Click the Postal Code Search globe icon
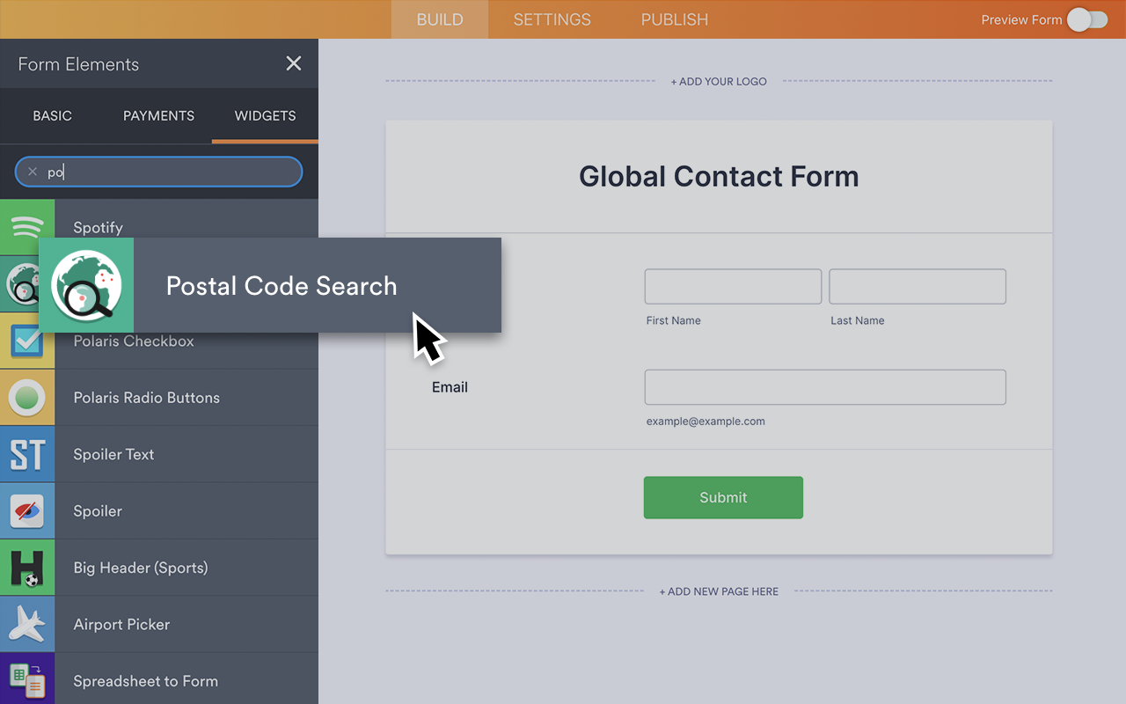1126x704 pixels. 85,284
